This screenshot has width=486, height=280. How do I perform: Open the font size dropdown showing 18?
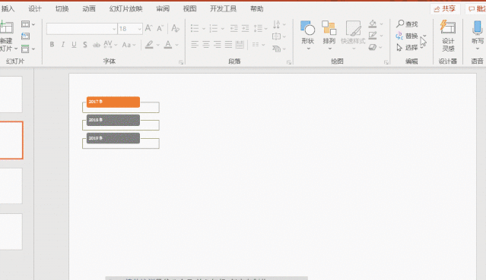coord(139,29)
